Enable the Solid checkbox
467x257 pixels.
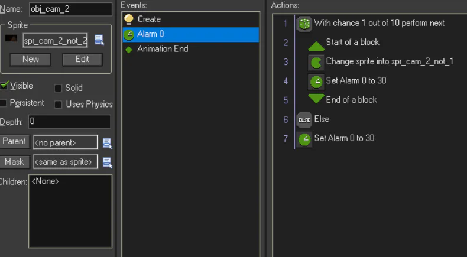pyautogui.click(x=58, y=89)
